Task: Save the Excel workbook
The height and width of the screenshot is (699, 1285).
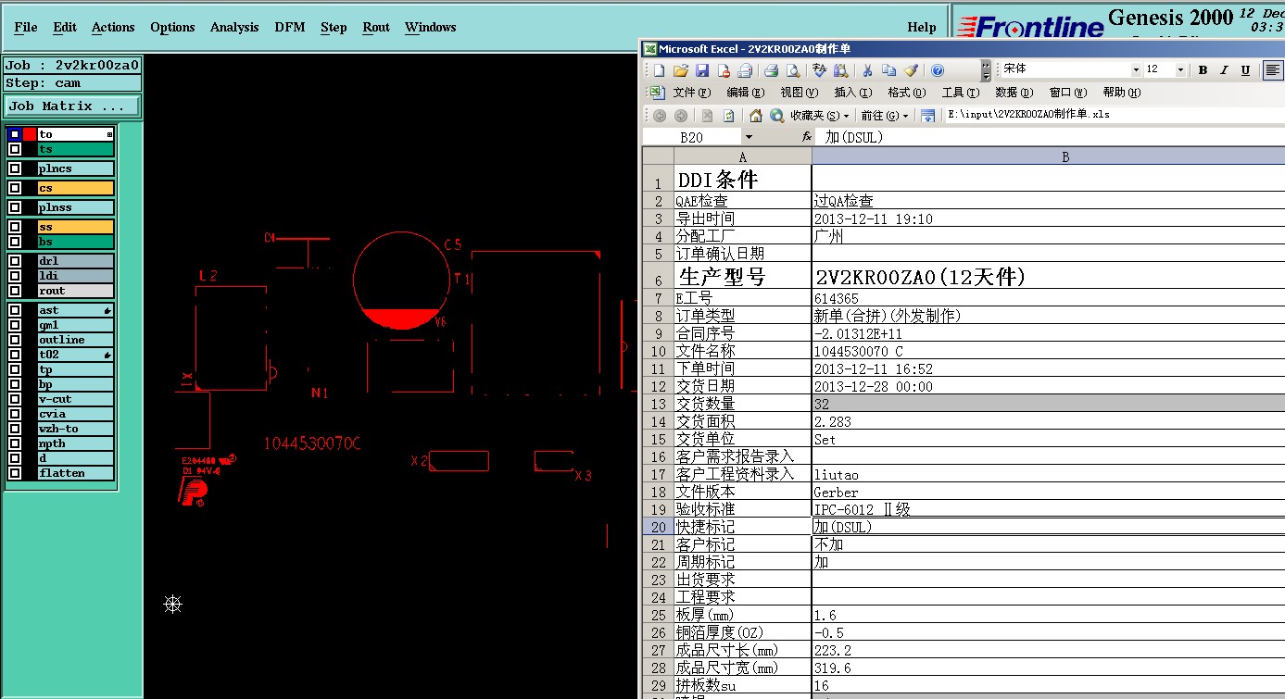Action: pos(702,70)
